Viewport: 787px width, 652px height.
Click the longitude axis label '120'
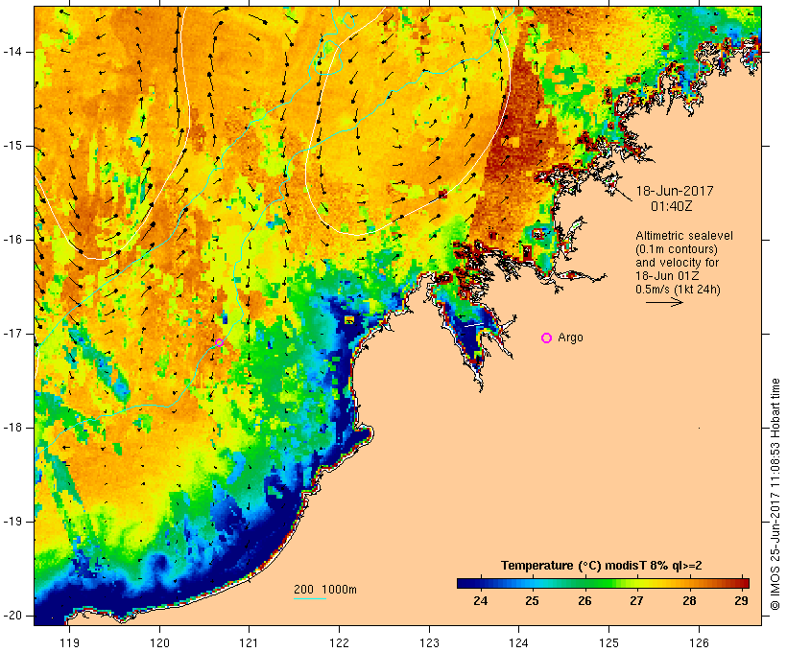coord(159,642)
